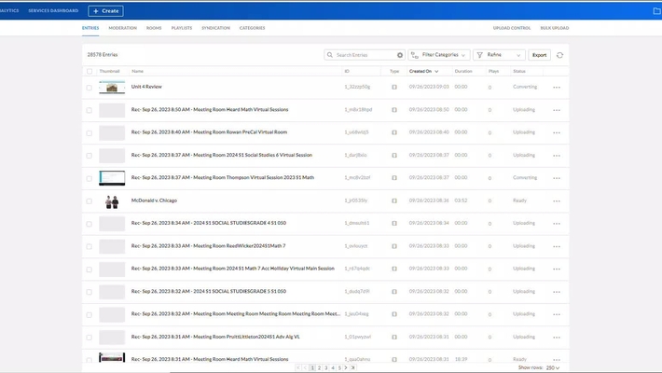
Task: Open actions menu for ReedWicker2024S1Math 7 entry
Action: 557,246
